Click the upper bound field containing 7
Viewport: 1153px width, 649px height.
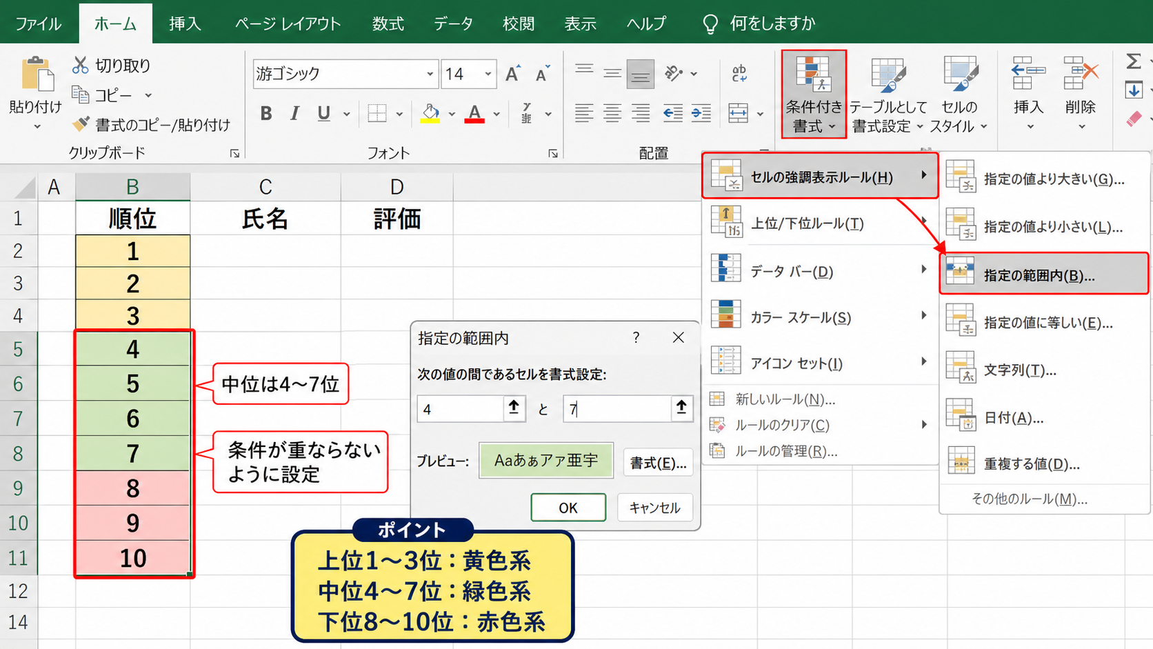click(616, 409)
